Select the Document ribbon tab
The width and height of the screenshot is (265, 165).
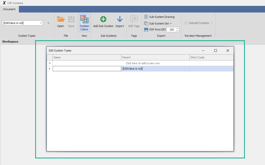tap(9, 9)
